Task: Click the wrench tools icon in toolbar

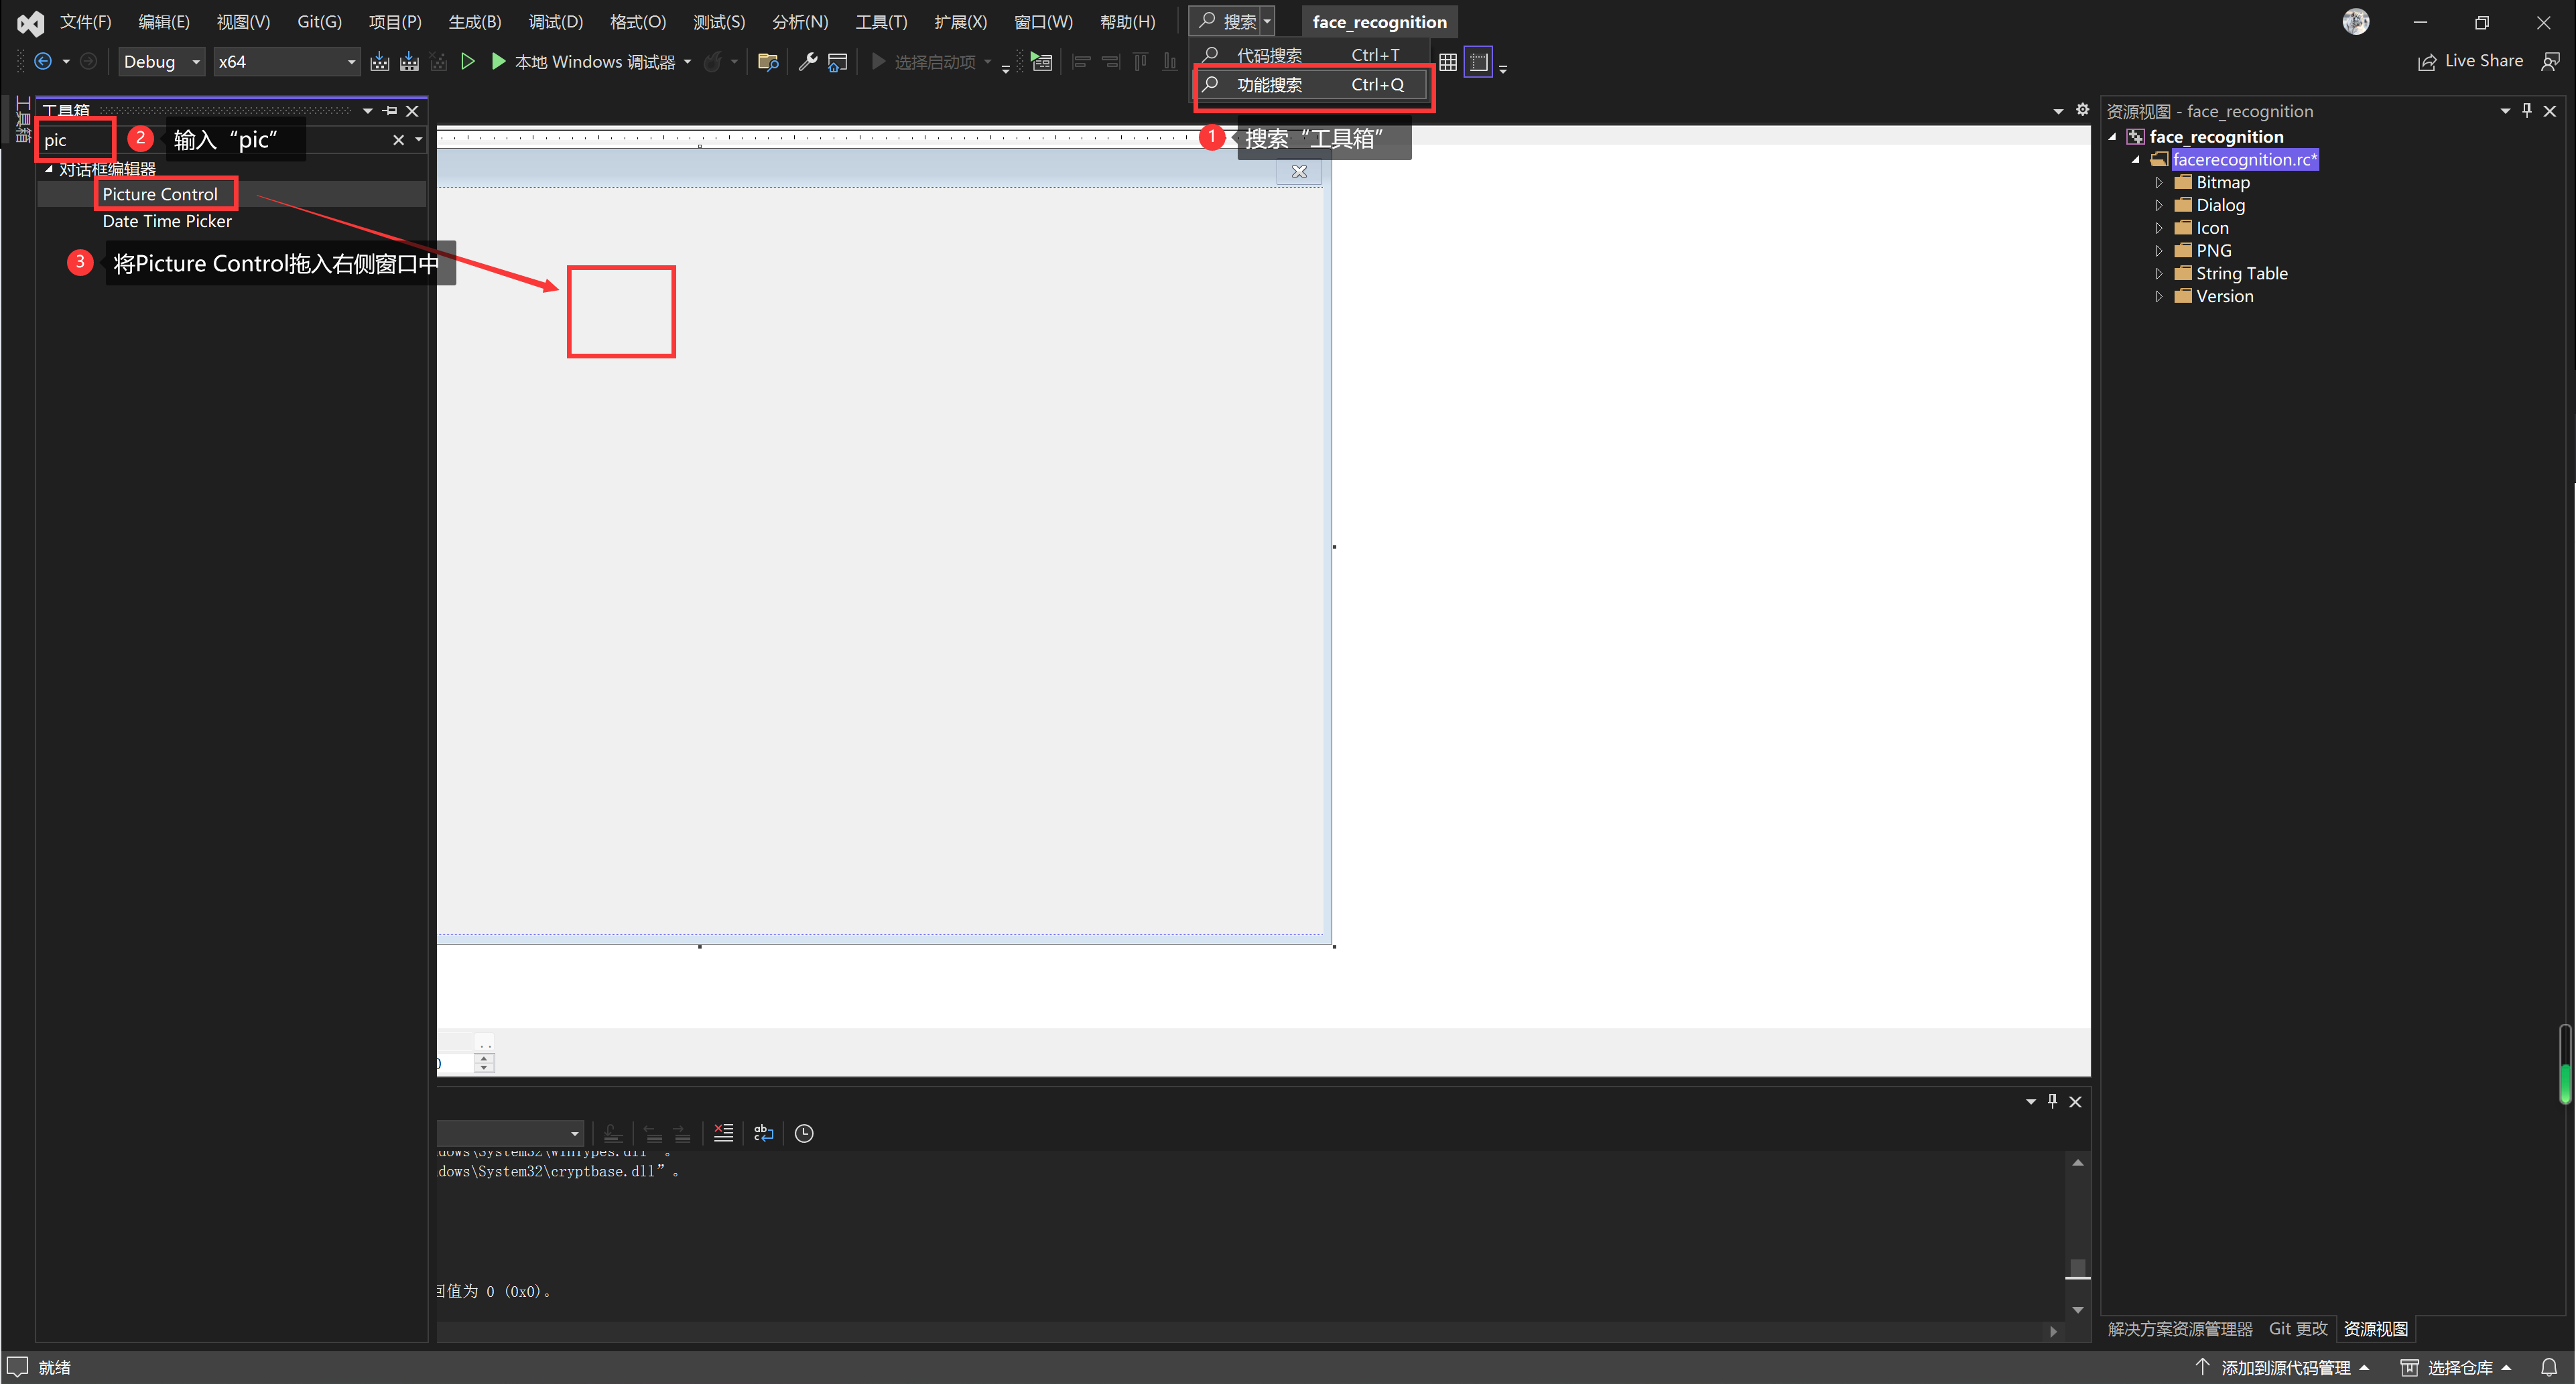Action: tap(807, 62)
